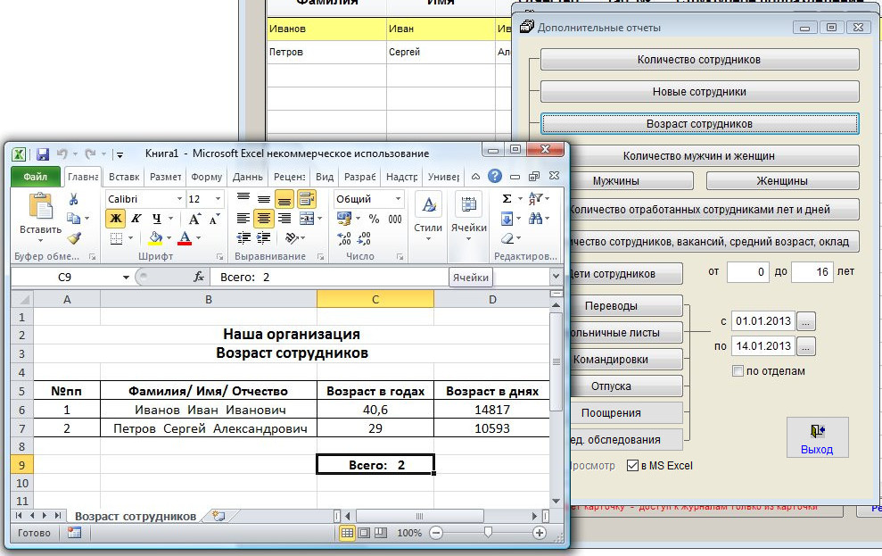Click the 'Новые сотрудники' report button
Screen dimensions: 882x556
(699, 91)
